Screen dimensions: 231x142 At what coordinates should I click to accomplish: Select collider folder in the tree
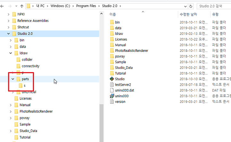click(27, 60)
